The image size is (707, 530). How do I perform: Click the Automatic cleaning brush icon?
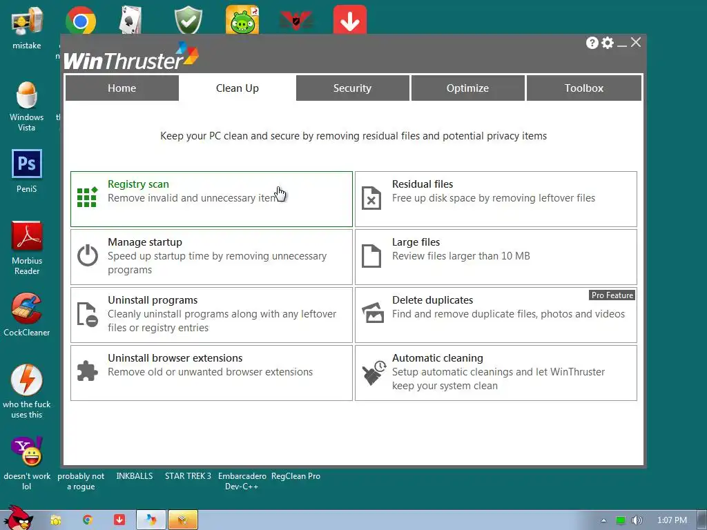374,372
